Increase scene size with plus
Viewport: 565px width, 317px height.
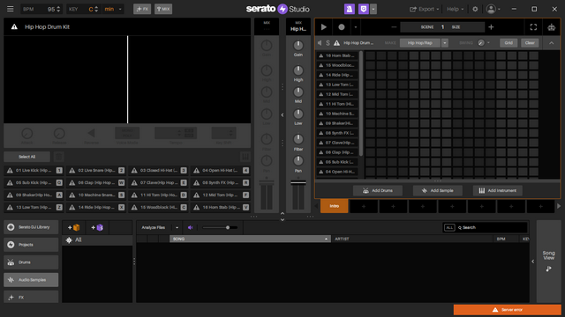(x=491, y=27)
